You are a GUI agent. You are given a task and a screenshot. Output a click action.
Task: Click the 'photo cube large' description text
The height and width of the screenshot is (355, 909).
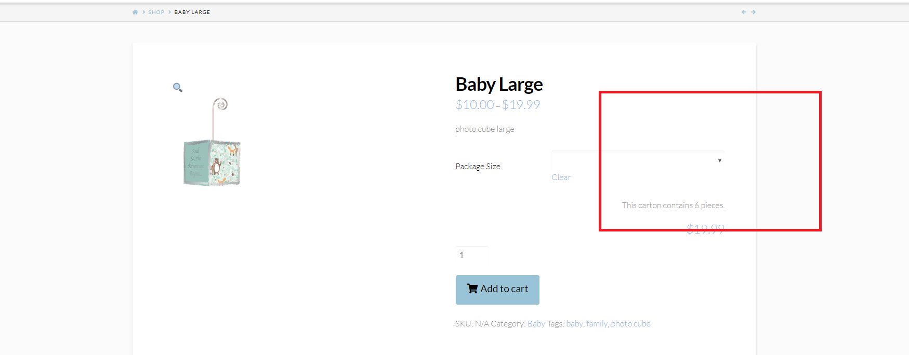(484, 129)
